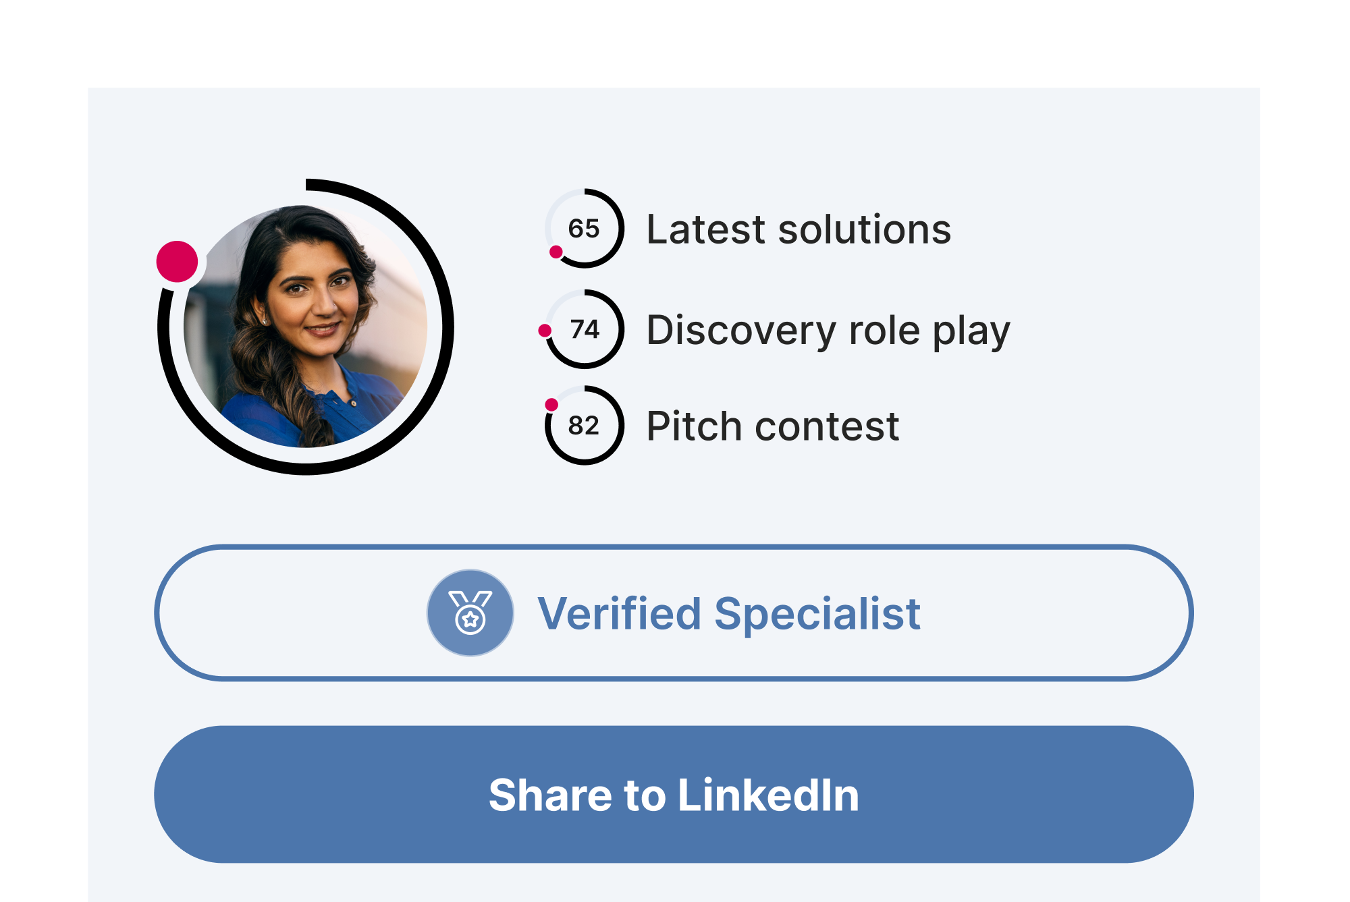This screenshot has width=1350, height=902.
Task: Click the empty left side of Verified Specialist pill
Action: point(290,613)
